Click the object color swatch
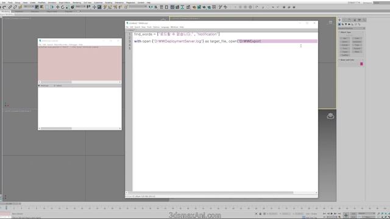390x219 pixels. 361,64
